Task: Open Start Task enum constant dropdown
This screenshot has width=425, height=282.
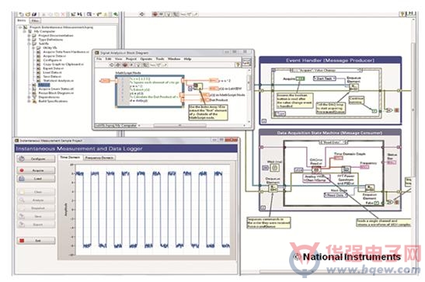Action: click(x=325, y=78)
